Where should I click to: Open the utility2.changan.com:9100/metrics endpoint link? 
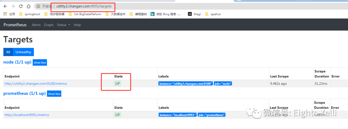[36, 84]
